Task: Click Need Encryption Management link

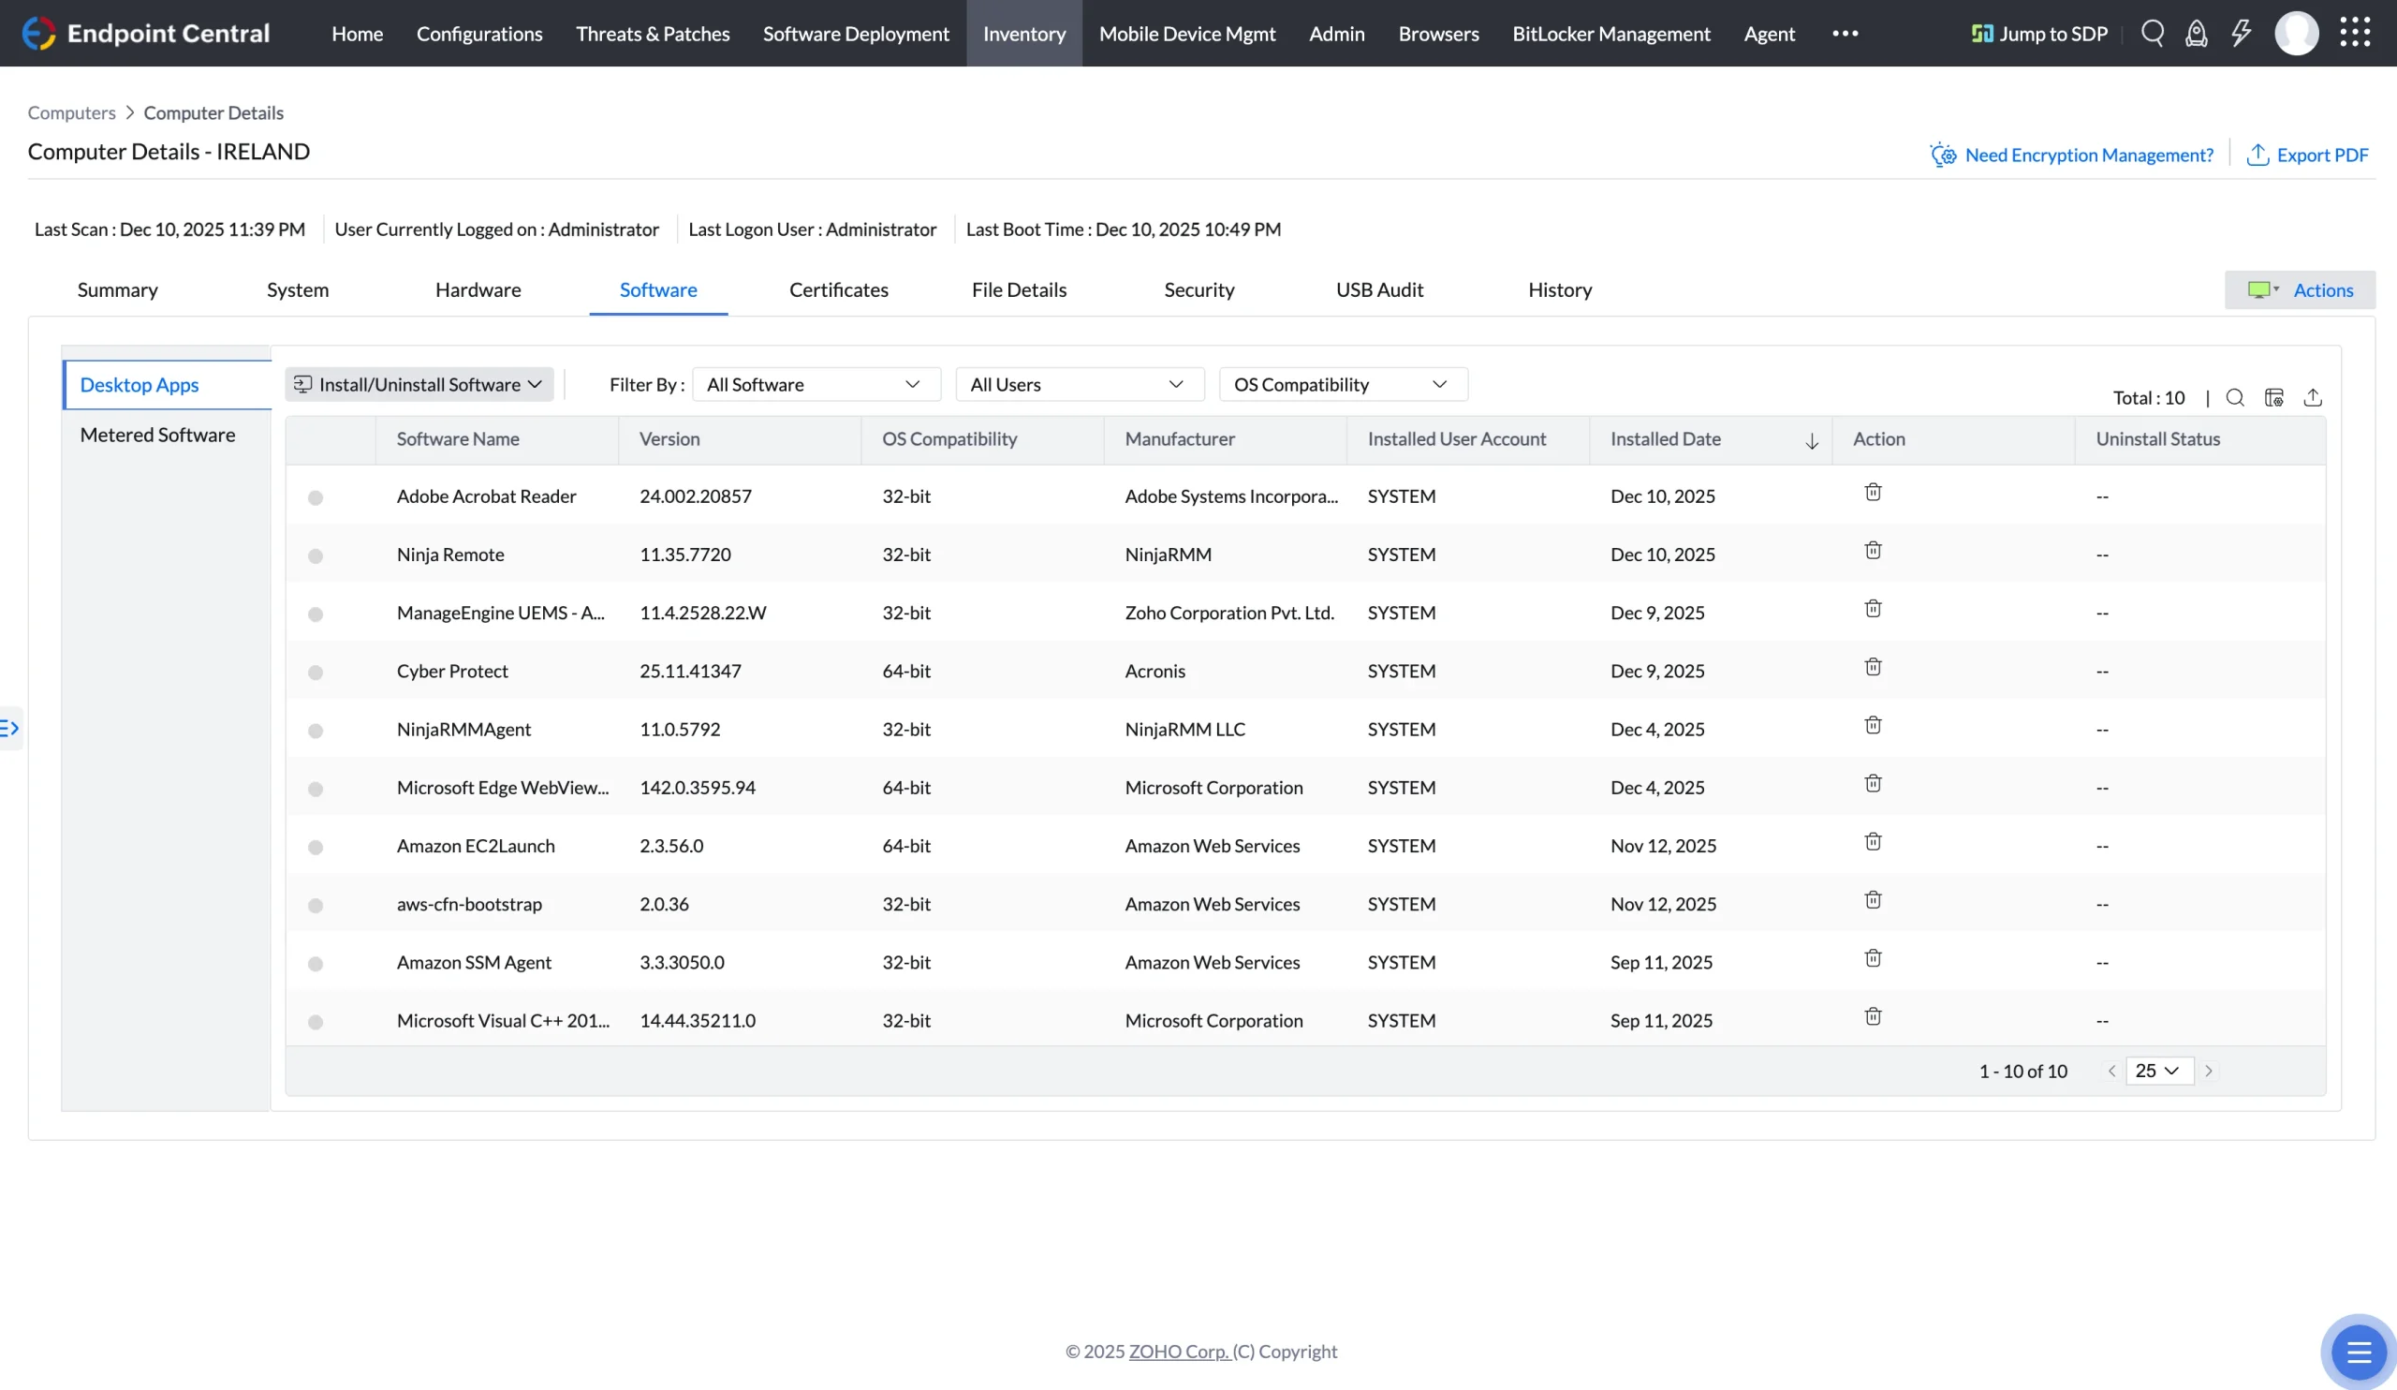Action: pyautogui.click(x=2072, y=155)
